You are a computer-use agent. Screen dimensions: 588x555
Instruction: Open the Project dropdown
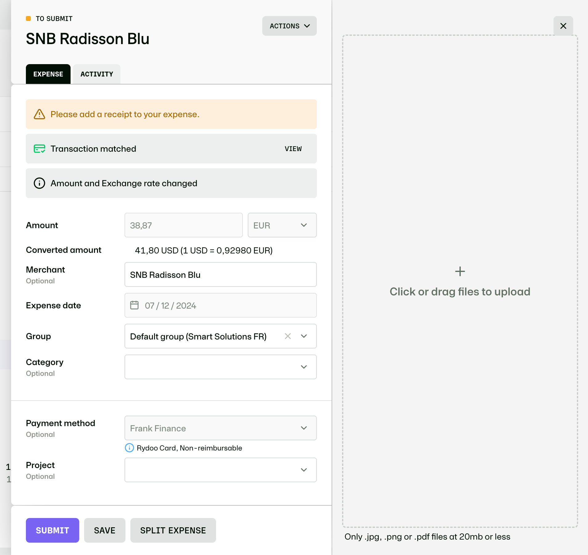pos(220,470)
